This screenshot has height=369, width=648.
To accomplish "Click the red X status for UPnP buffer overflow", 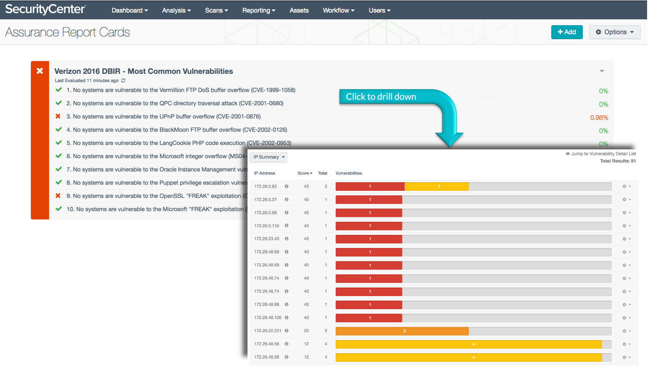I will 58,117.
